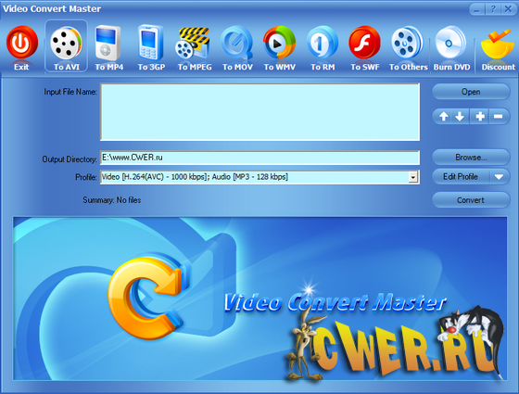Choose the To MP4 iPod icon

pyautogui.click(x=107, y=43)
